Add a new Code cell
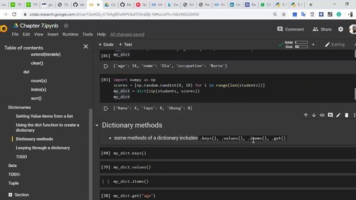Image resolution: width=356 pixels, height=200 pixels. (x=106, y=44)
